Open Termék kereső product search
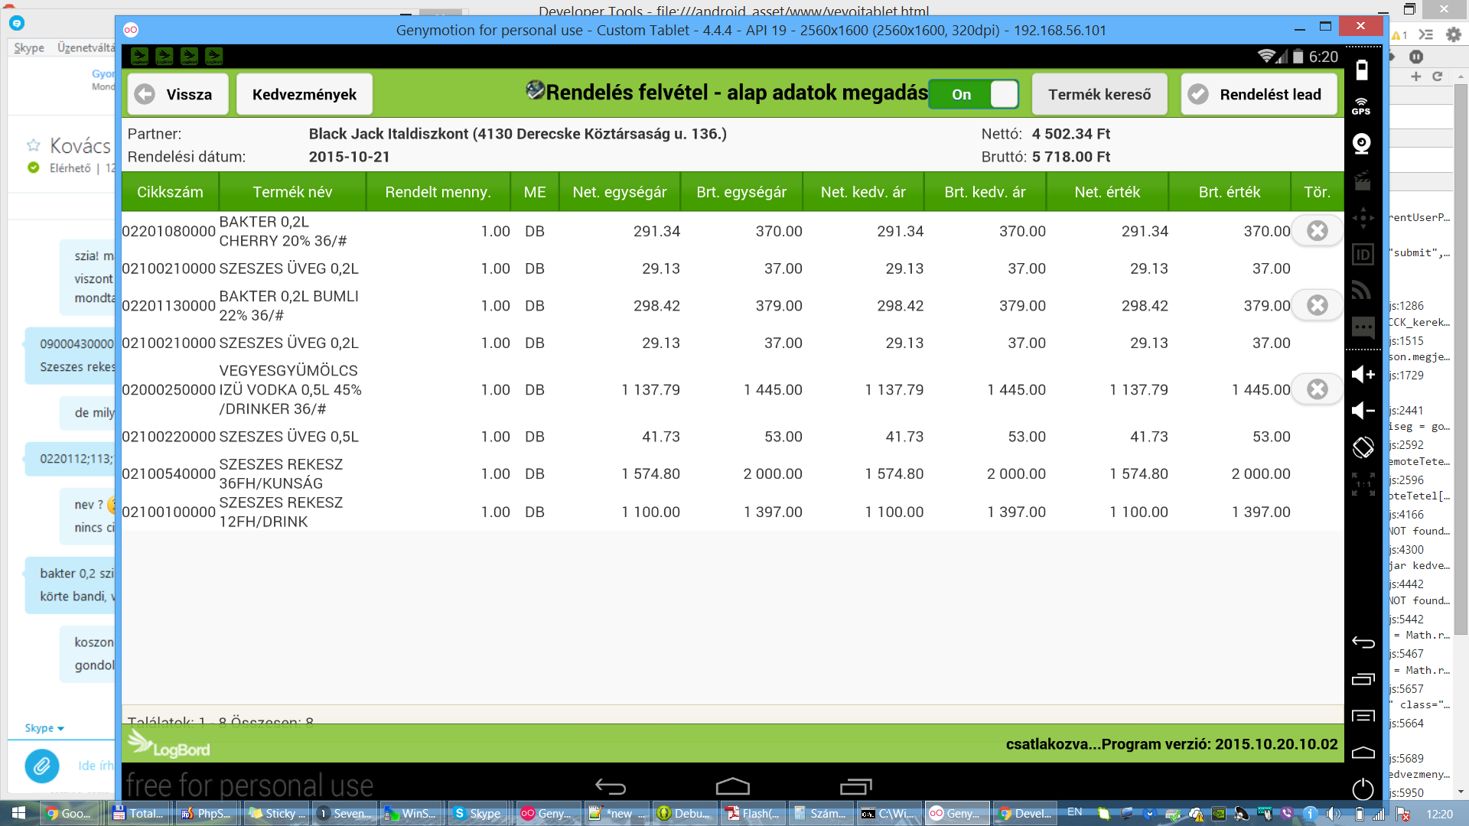 pos(1099,94)
